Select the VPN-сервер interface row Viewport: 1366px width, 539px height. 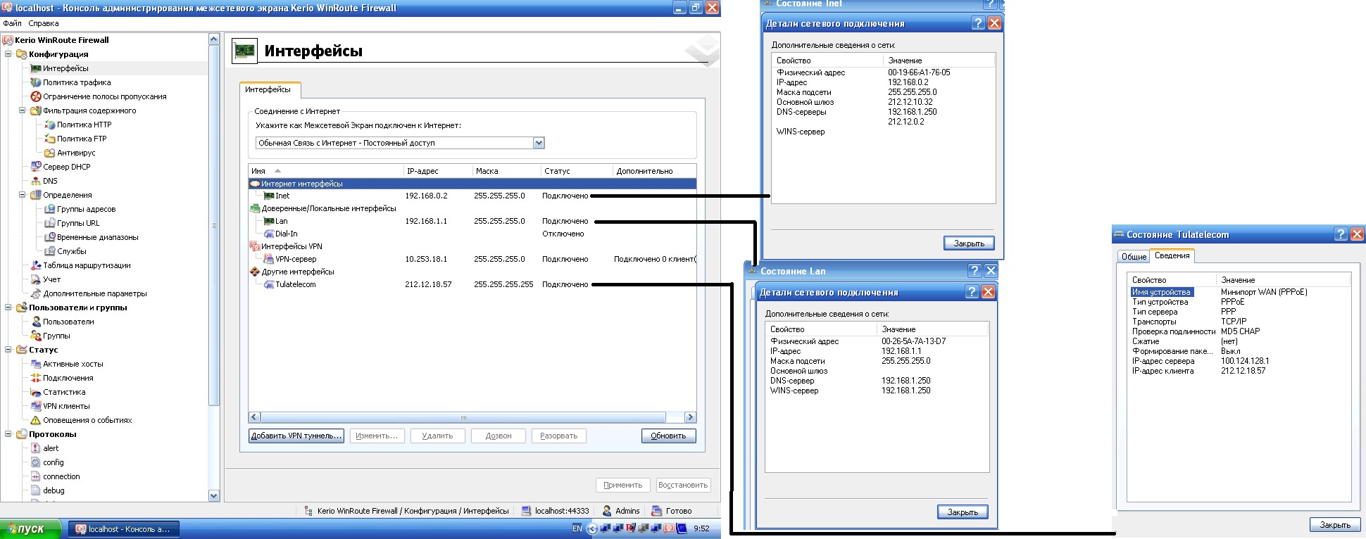coord(472,259)
